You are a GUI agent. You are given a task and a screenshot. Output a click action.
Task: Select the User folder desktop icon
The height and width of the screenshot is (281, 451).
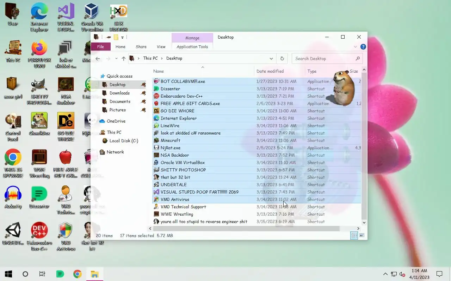click(13, 15)
